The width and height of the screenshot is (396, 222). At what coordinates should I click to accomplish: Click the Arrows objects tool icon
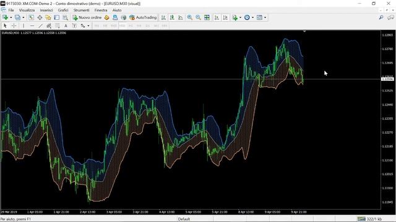click(83, 26)
